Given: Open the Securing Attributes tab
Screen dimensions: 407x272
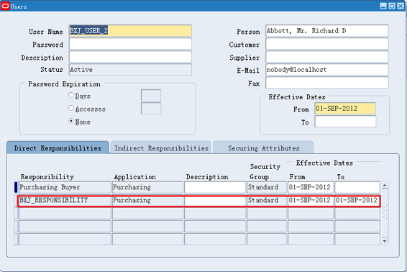Looking at the screenshot, I should (263, 148).
